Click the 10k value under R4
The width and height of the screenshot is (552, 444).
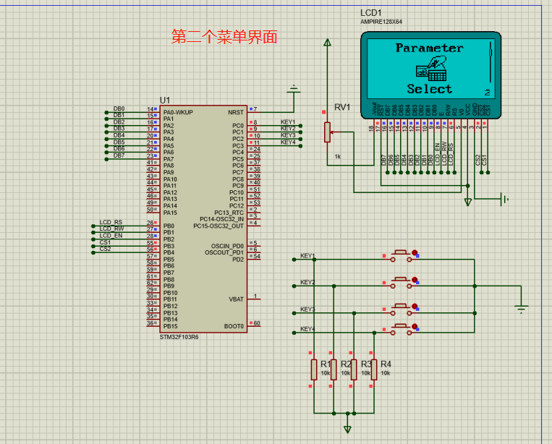coord(386,373)
